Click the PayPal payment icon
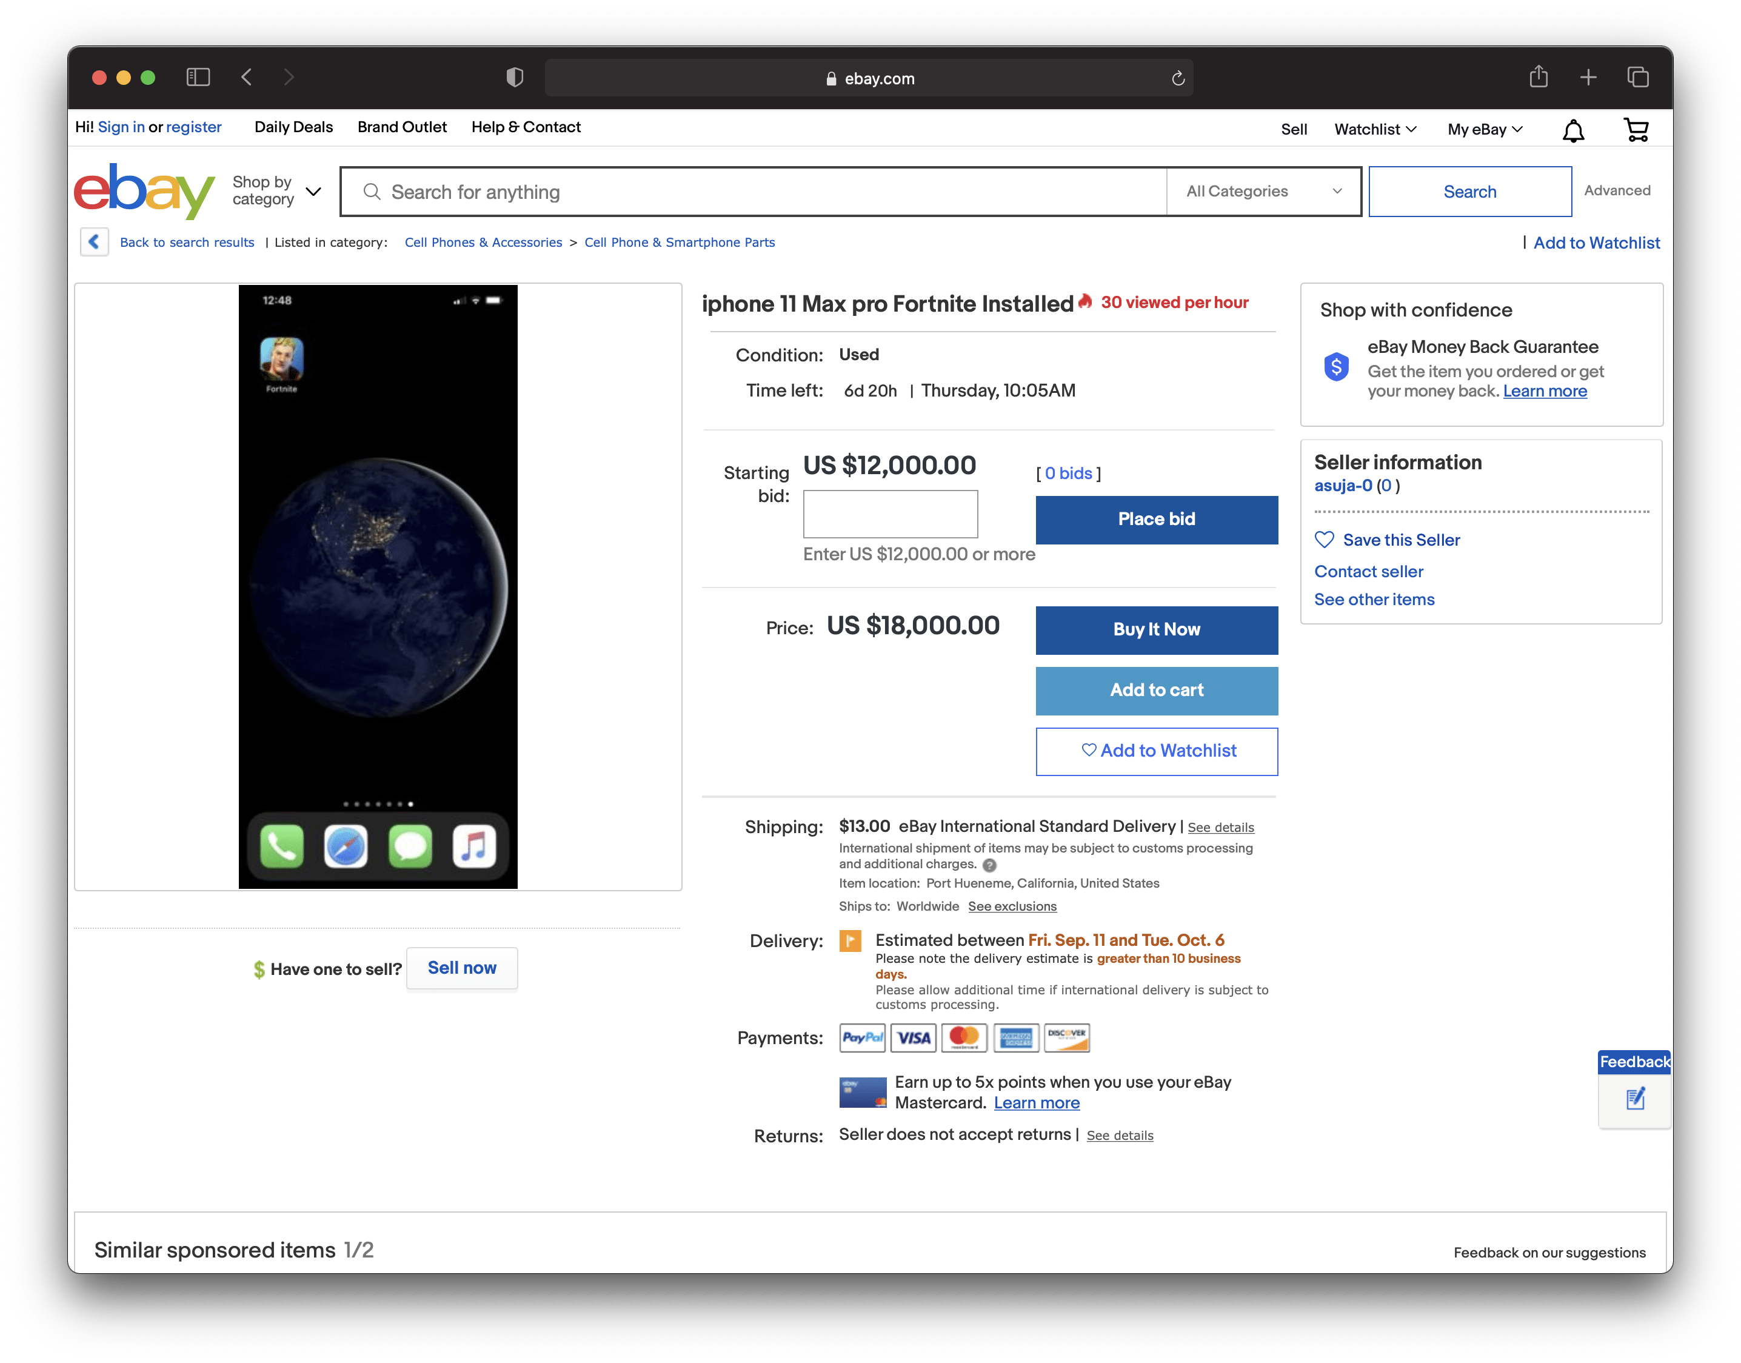This screenshot has height=1363, width=1741. (862, 1038)
